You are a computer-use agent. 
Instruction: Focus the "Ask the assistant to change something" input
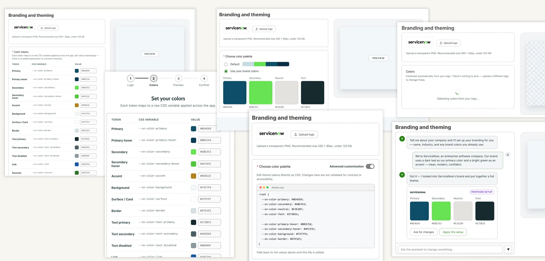(450, 249)
